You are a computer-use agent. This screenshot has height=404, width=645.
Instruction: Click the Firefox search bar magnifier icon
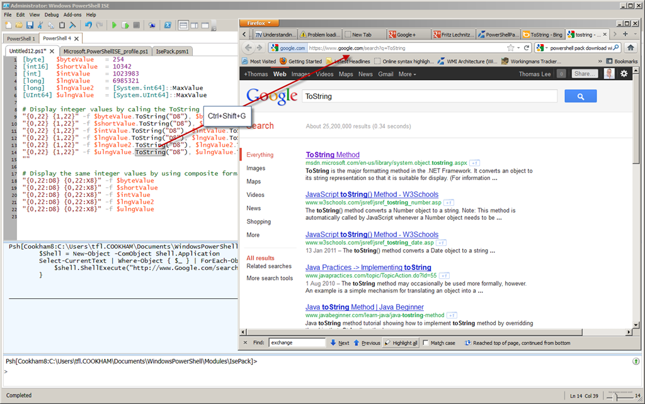(x=616, y=48)
